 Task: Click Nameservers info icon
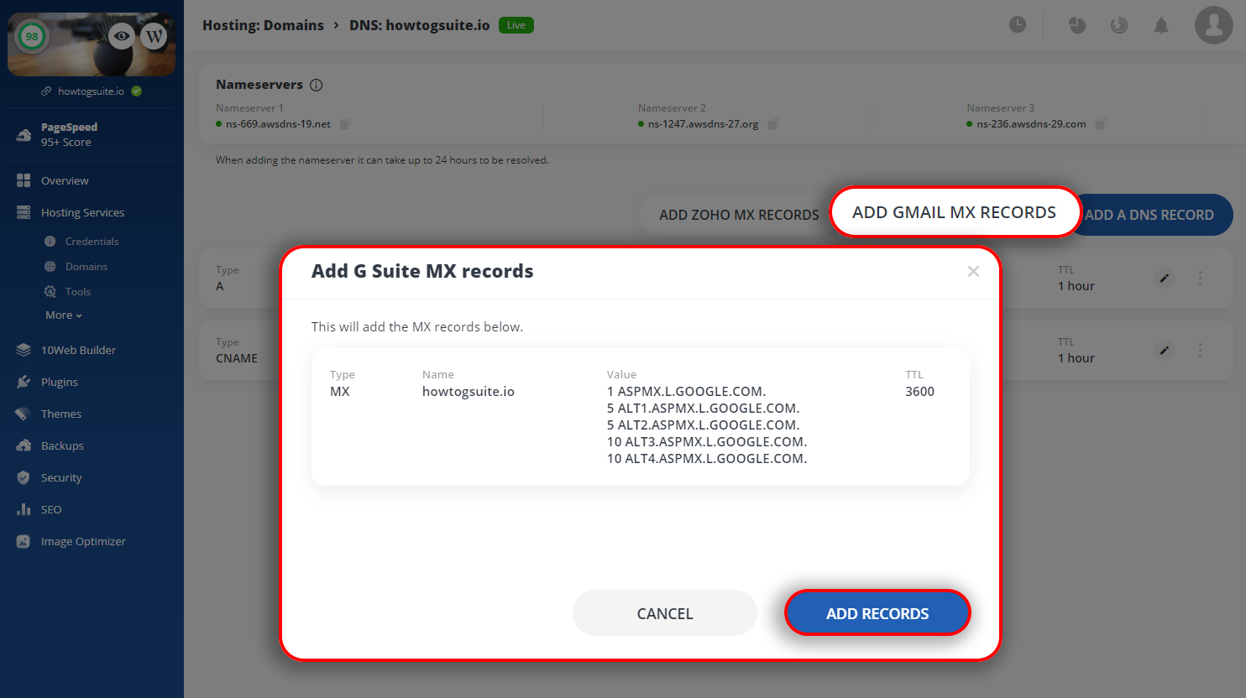(316, 85)
